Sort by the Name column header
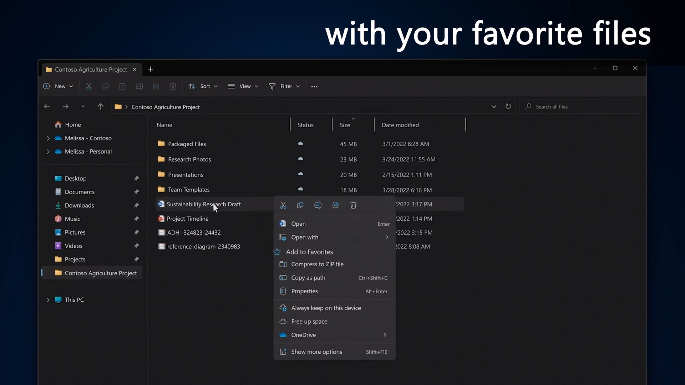 [164, 125]
